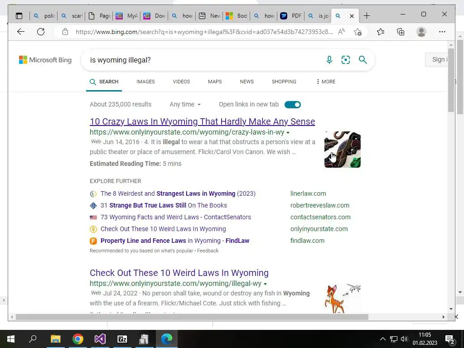Open visual search camera icon
The image size is (464, 348).
[346, 60]
